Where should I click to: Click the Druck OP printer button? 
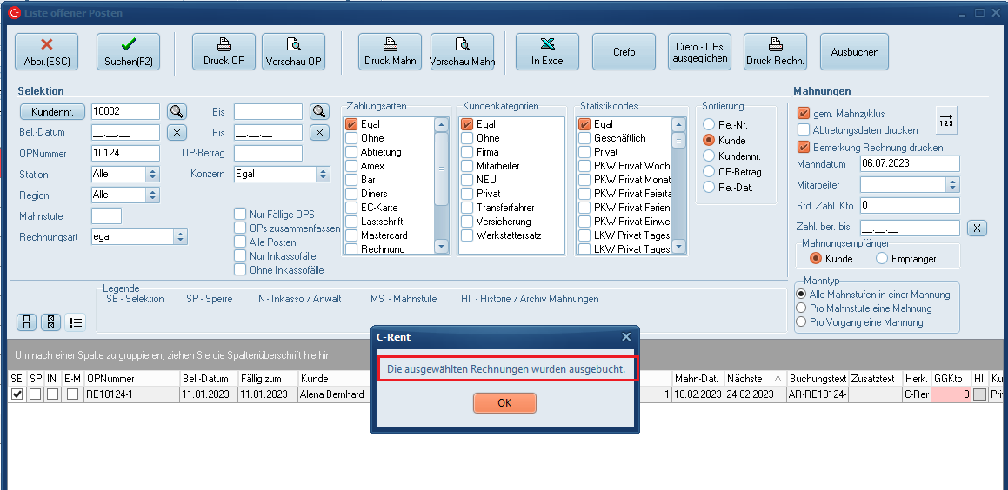click(224, 52)
